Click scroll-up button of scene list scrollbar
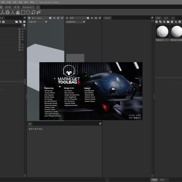Viewport: 182px width, 182px height. tap(25, 29)
